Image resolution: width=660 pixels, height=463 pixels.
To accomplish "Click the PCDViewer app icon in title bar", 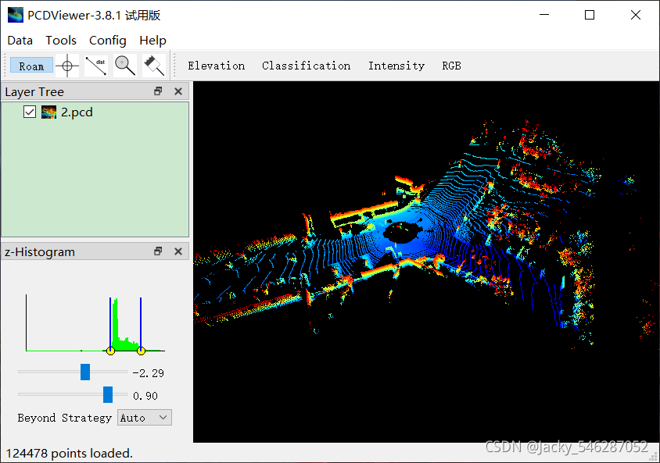I will [15, 15].
